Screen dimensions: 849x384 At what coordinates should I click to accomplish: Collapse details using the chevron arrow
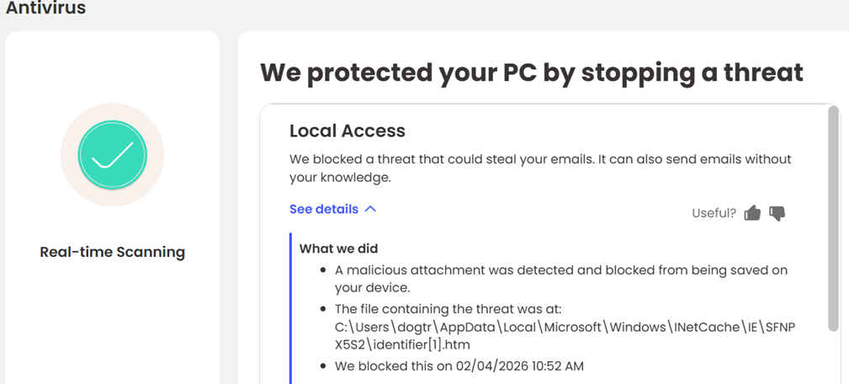coord(371,209)
